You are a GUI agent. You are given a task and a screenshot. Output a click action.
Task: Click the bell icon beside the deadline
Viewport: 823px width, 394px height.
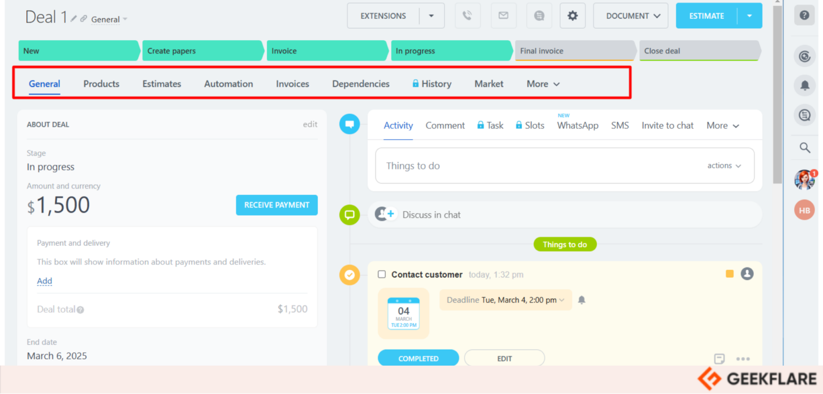click(x=582, y=300)
